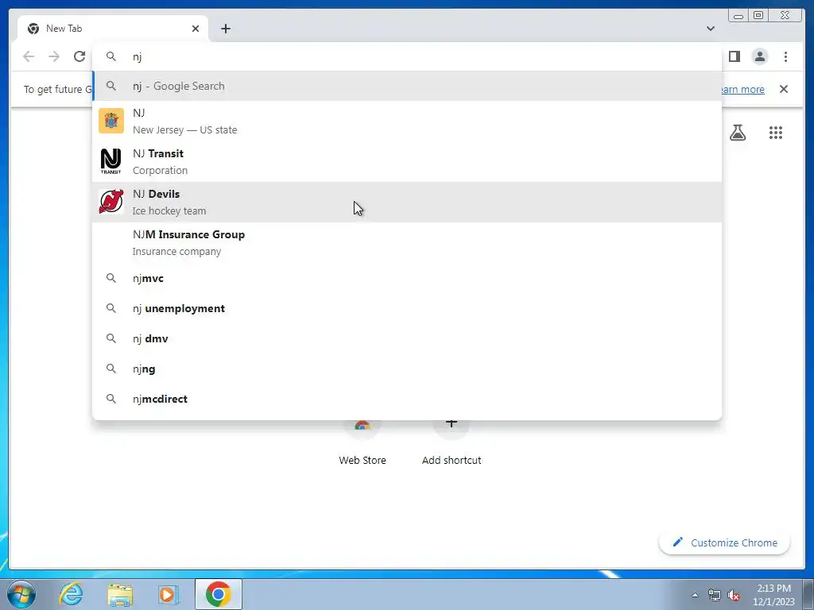The image size is (814, 610).
Task: Dismiss the info bar with its X
Action: (x=784, y=89)
